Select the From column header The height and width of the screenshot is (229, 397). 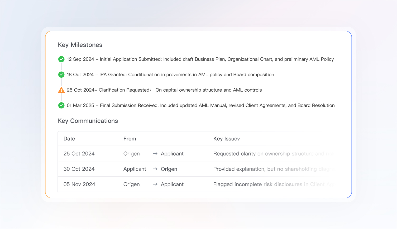click(130, 139)
